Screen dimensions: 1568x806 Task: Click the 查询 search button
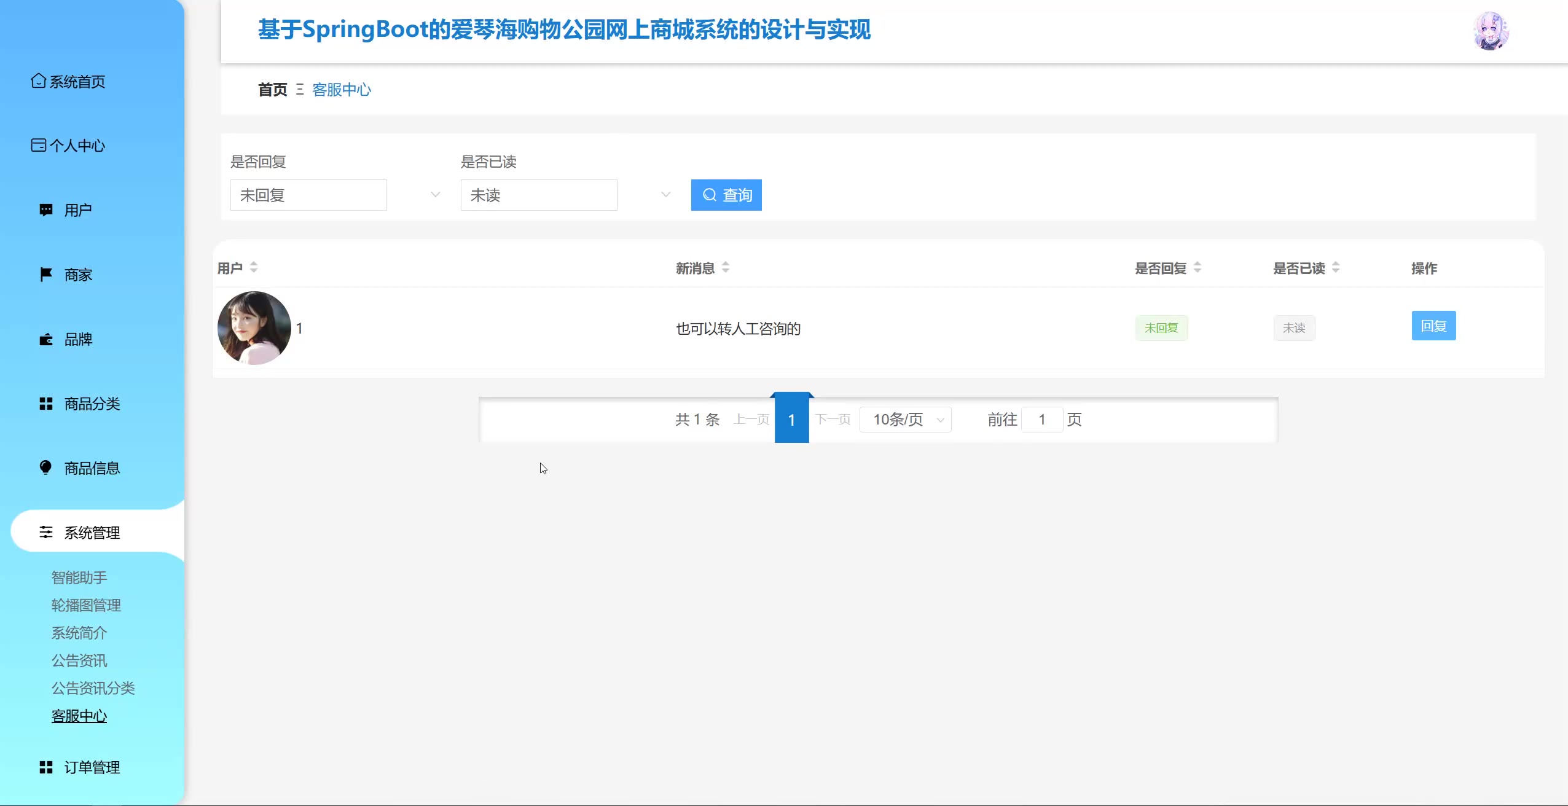tap(726, 195)
